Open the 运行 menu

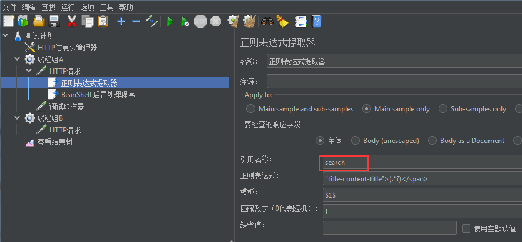(68, 6)
